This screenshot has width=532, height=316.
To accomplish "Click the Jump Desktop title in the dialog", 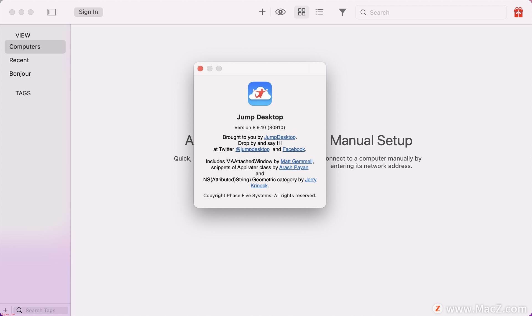I will pyautogui.click(x=260, y=117).
